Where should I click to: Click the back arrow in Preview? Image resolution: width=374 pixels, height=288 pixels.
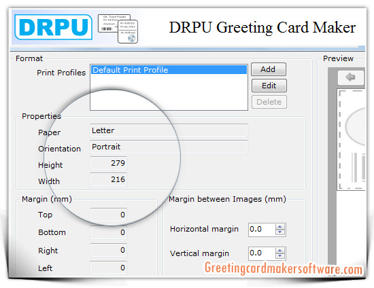(350, 77)
